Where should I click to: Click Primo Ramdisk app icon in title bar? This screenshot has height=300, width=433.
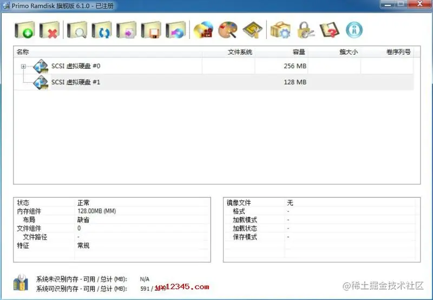point(6,5)
